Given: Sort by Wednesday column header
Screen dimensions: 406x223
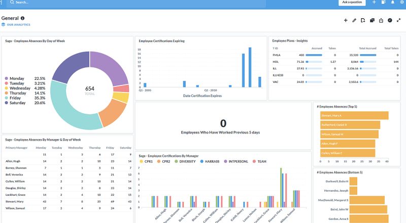Looking at the screenshot, I should point(75,148).
